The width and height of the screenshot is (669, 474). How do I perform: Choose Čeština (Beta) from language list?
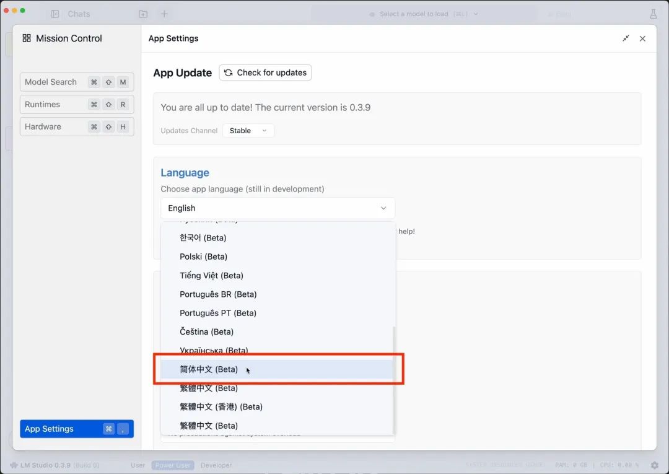pos(276,332)
